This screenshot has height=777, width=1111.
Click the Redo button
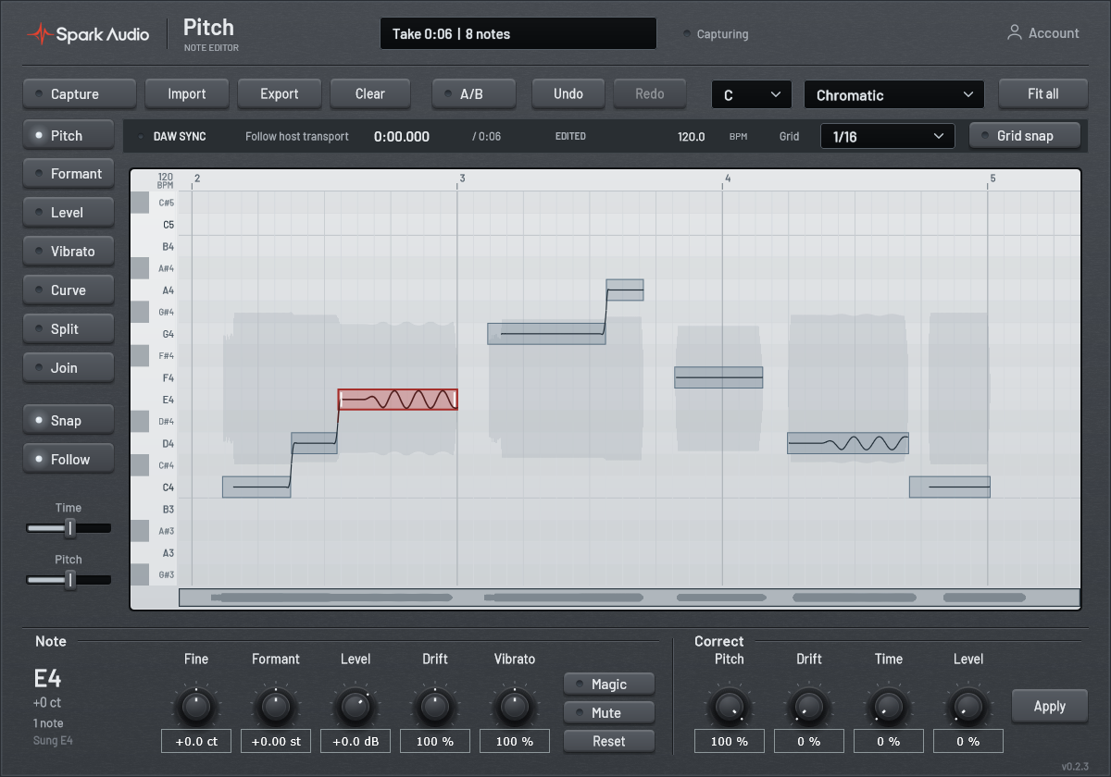650,93
